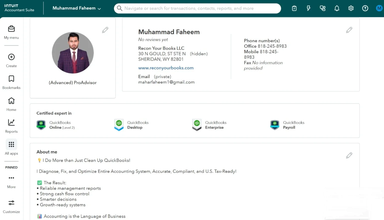Open Reports from the sidebar
Image resolution: width=384 pixels, height=220 pixels.
[11, 122]
